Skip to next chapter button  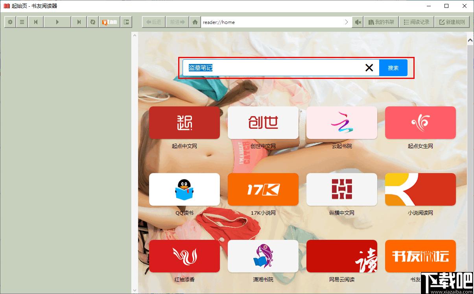tap(79, 22)
